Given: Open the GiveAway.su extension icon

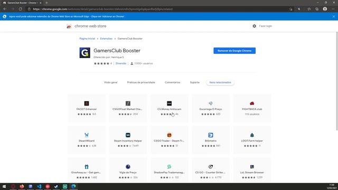Looking at the screenshot, I should [x=87, y=167].
